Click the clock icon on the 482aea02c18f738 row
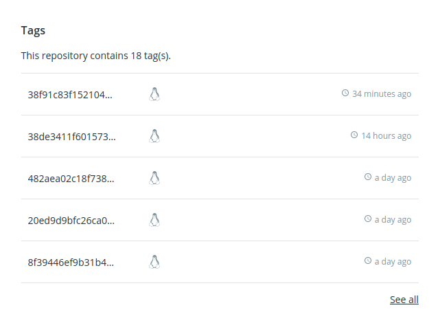 pyautogui.click(x=368, y=177)
